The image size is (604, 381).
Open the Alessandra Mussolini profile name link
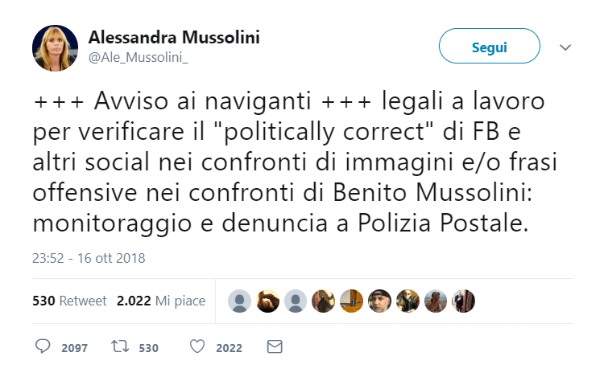[x=173, y=38]
